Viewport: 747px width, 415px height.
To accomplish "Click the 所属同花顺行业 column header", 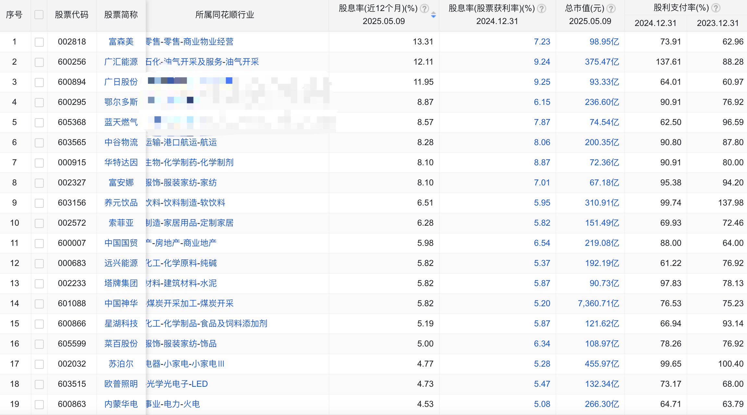I will coord(225,15).
